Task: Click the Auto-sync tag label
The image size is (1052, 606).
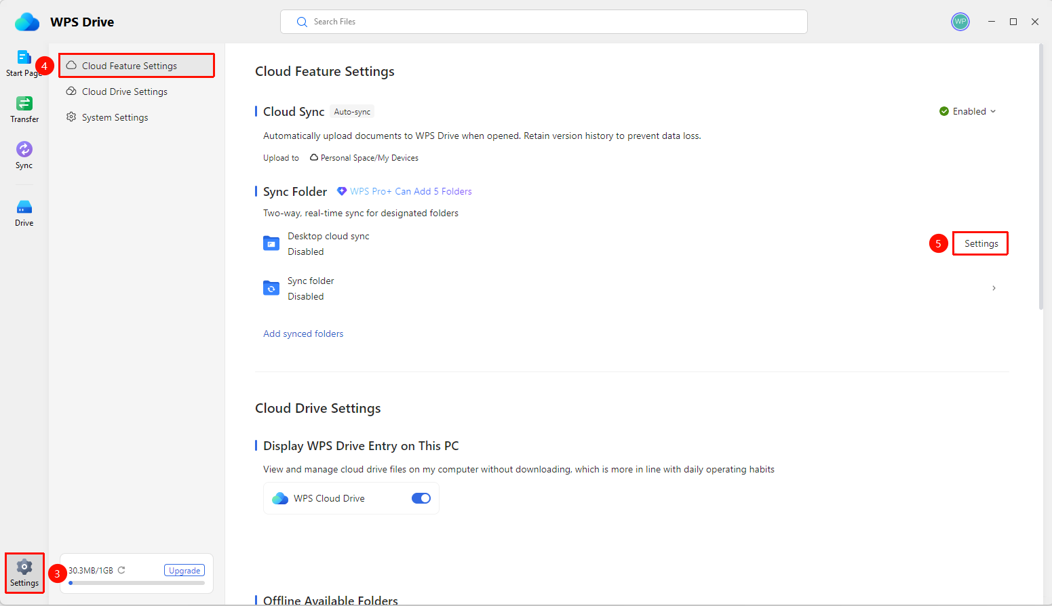Action: coord(353,112)
